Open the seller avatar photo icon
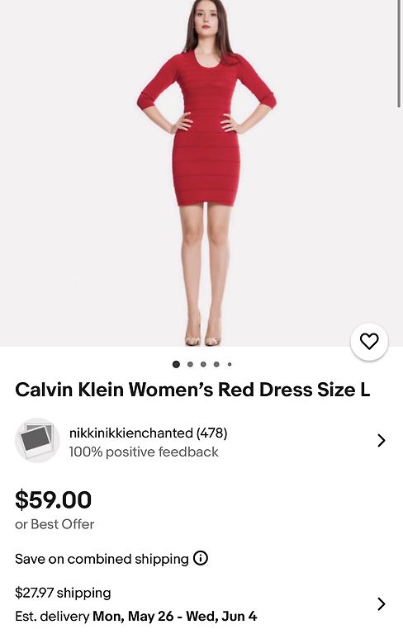 coord(37,440)
